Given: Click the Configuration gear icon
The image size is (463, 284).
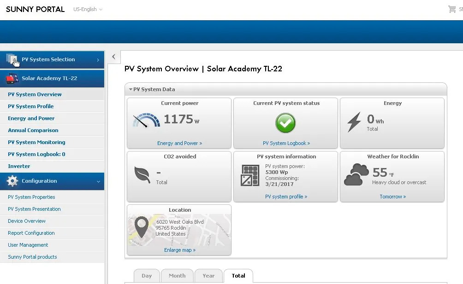Looking at the screenshot, I should pyautogui.click(x=12, y=181).
